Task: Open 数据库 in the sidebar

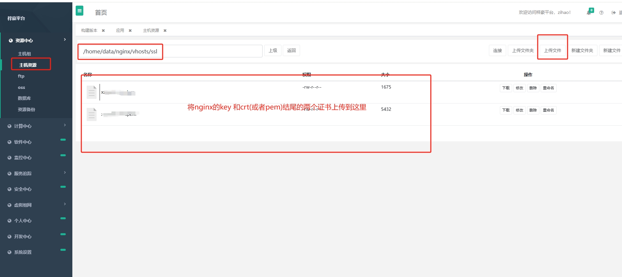Action: 24,98
